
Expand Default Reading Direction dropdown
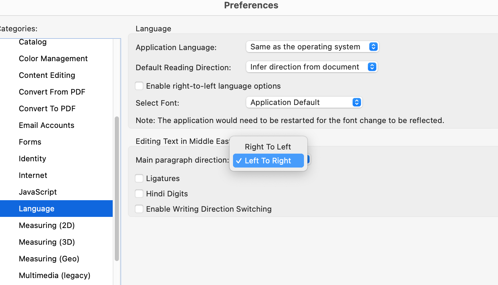coord(311,67)
